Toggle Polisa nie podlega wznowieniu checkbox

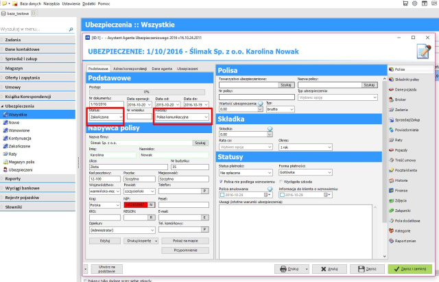(x=221, y=182)
